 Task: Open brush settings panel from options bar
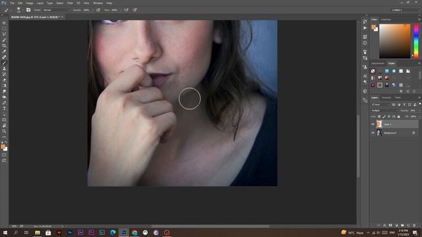coord(28,10)
